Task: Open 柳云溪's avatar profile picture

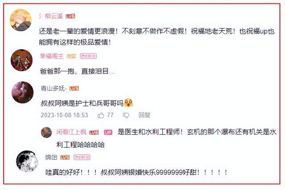Action: (x=21, y=20)
